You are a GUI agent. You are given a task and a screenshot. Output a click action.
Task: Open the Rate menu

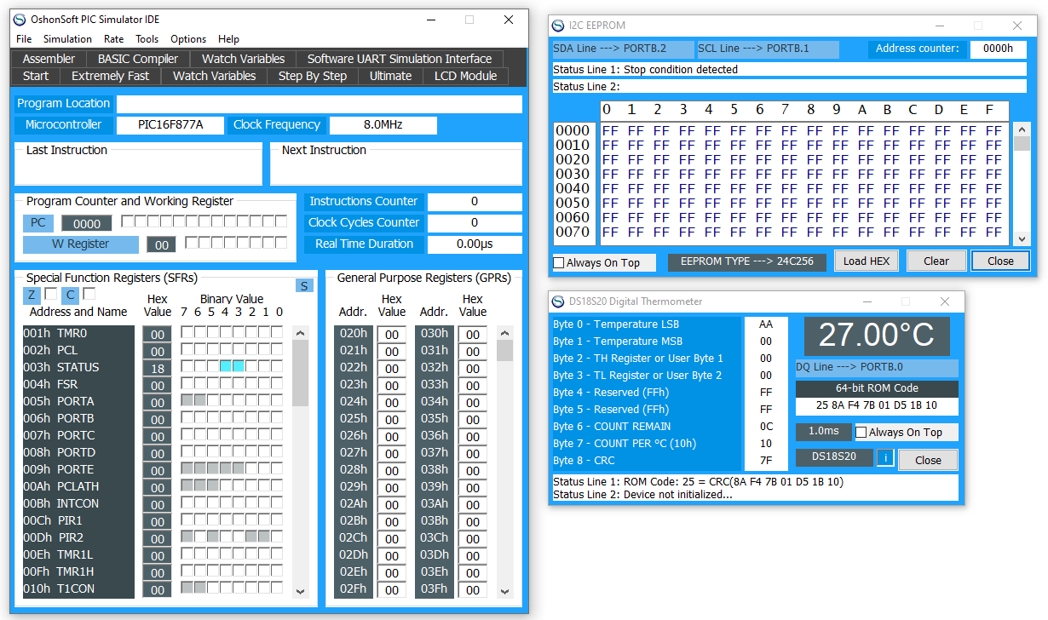point(113,38)
